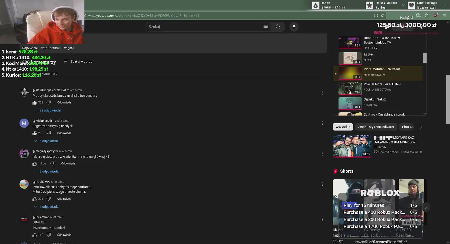450x244 pixels.
Task: Click the playlist panel scrollbar thumb
Action: coord(425,58)
